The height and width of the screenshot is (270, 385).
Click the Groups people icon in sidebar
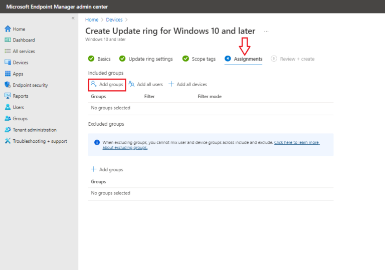[8, 118]
